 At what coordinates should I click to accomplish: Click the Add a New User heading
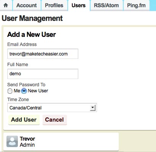point(32,35)
